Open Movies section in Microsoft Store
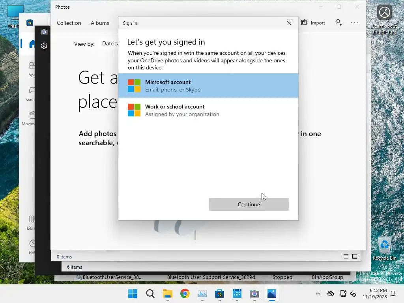The image size is (404, 303). tap(28, 118)
